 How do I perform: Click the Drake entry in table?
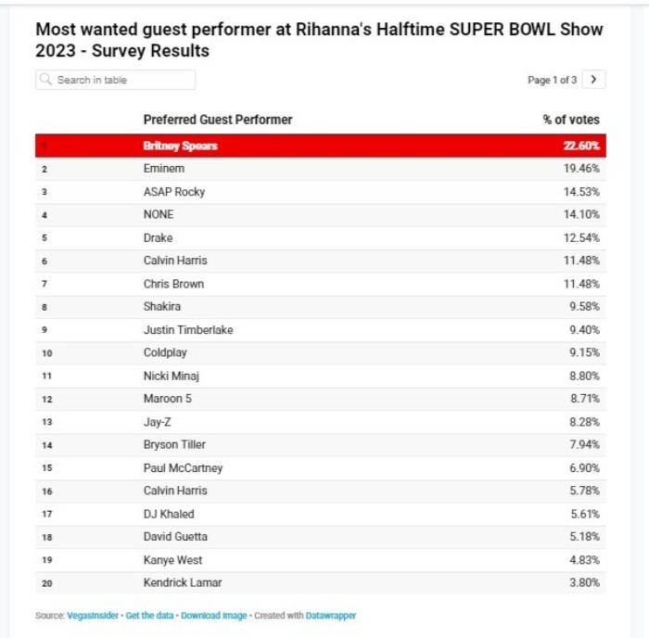click(159, 237)
